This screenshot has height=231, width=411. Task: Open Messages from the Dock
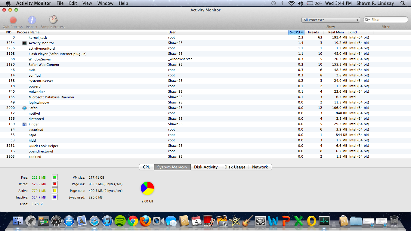click(171, 222)
